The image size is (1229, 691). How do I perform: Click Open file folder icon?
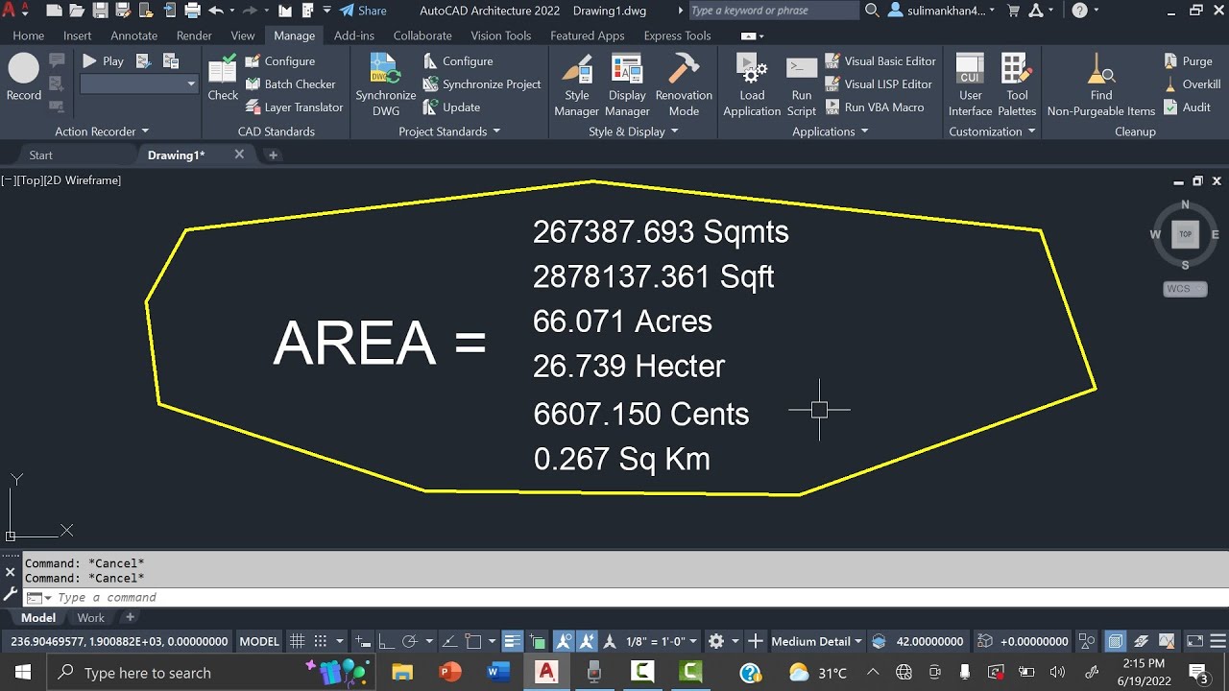(77, 11)
